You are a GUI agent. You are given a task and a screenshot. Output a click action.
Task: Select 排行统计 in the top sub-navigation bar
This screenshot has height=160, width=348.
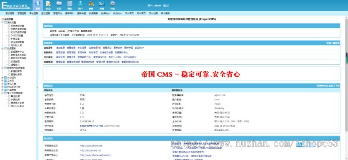pyautogui.click(x=117, y=13)
